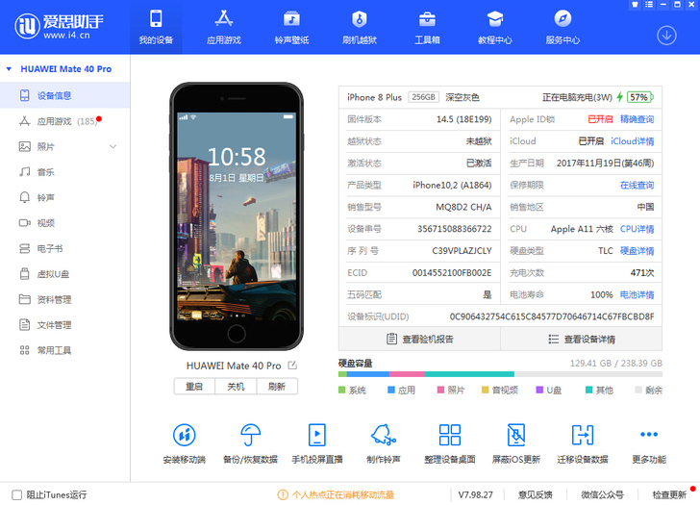Go to the 工具箱 tab
700x505 pixels.
click(427, 27)
